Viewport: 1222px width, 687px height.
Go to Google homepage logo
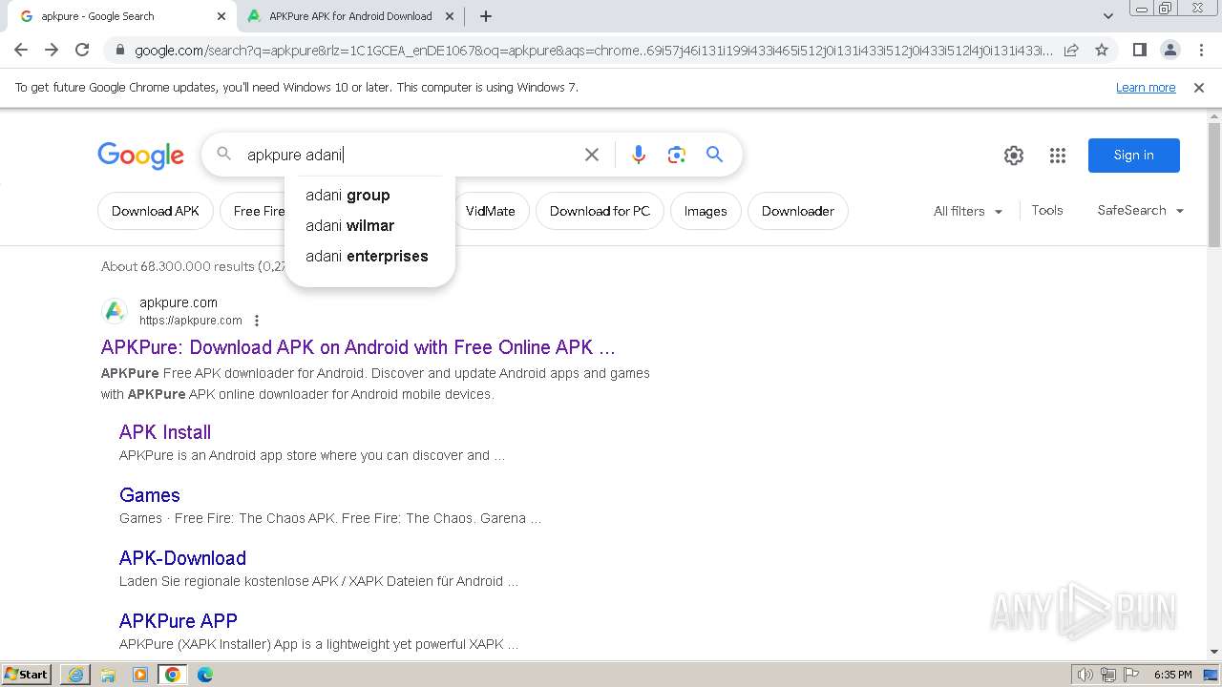coord(140,156)
